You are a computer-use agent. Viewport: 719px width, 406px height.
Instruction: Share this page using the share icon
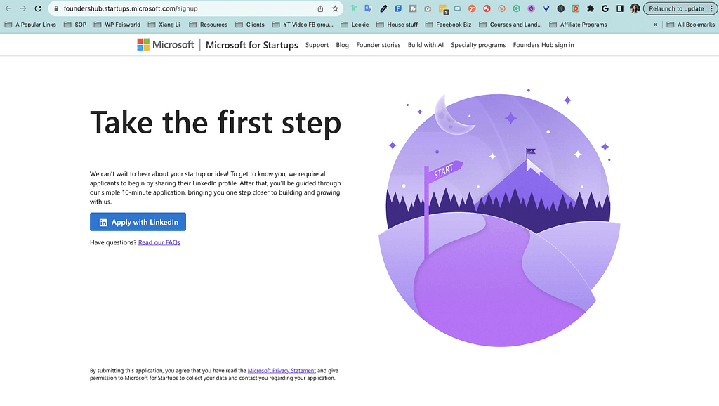click(x=320, y=8)
